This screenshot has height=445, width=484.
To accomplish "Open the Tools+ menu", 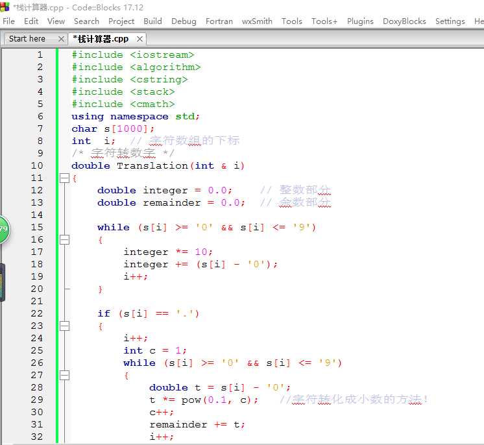I will pyautogui.click(x=324, y=21).
